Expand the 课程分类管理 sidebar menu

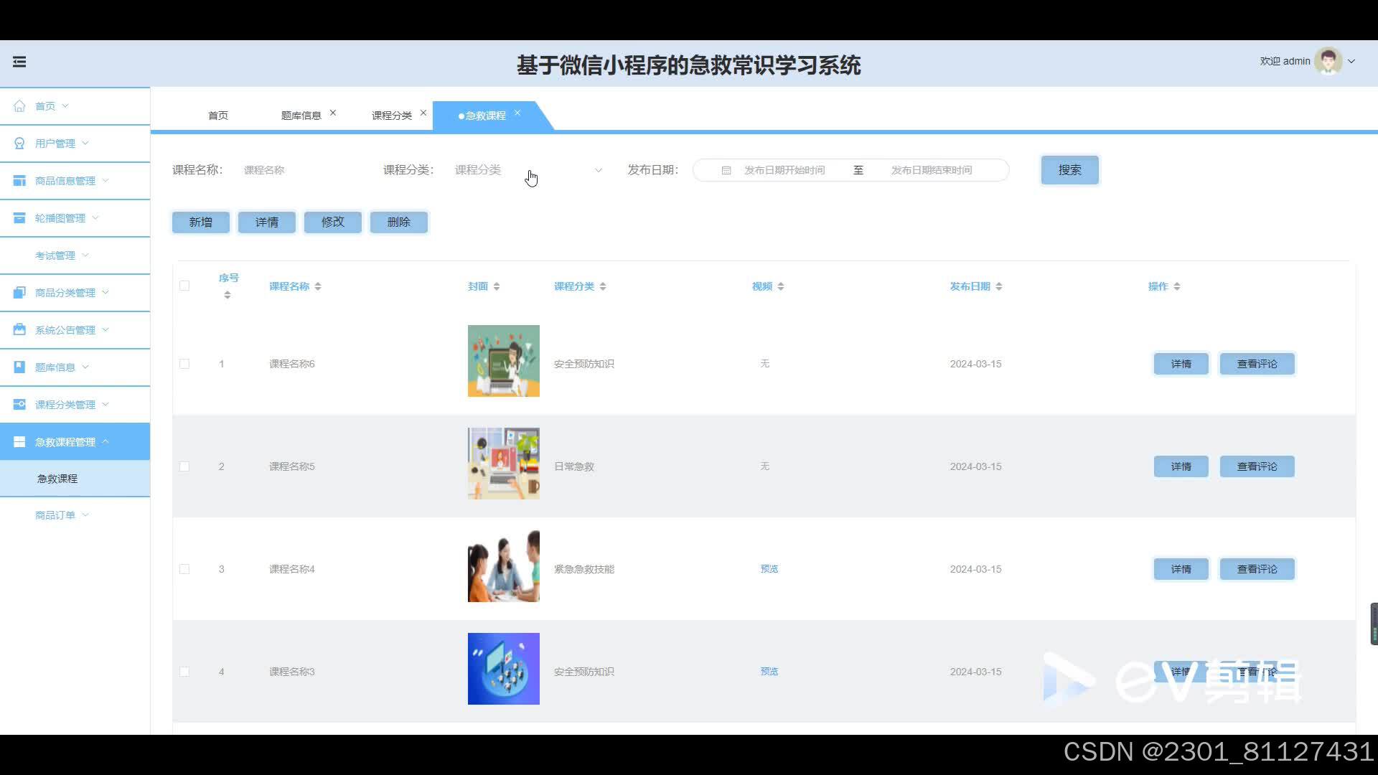(65, 405)
